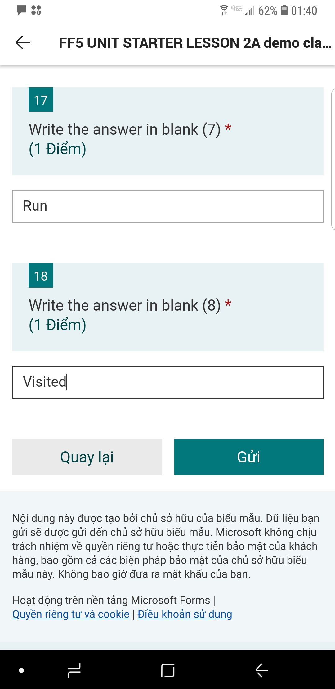Tap the chat notification icon

(21, 10)
